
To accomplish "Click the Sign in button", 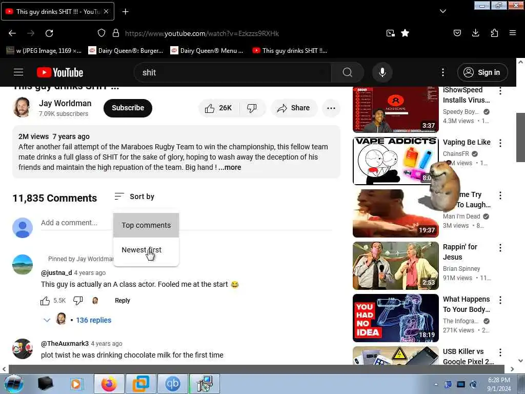I will pyautogui.click(x=482, y=72).
